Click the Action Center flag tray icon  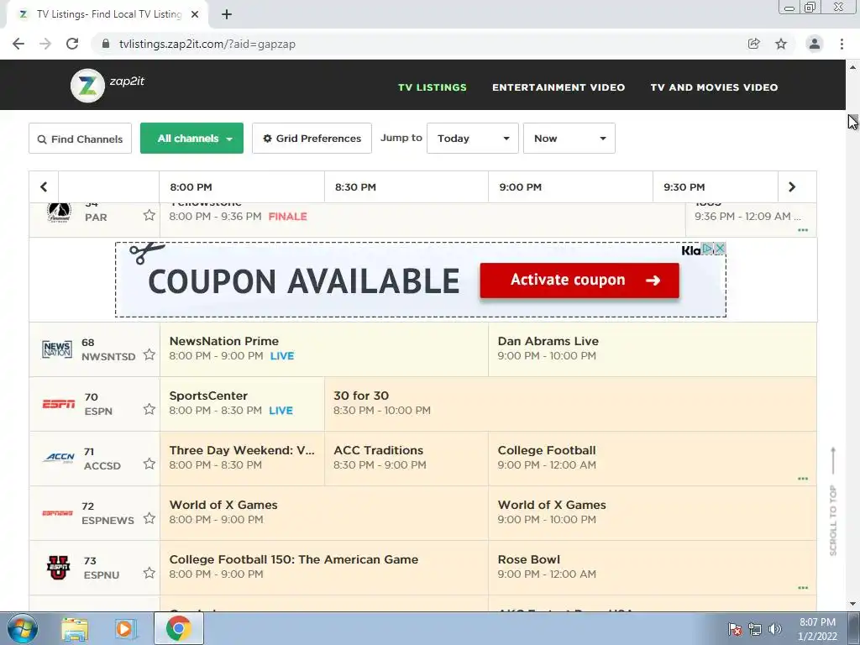(735, 629)
